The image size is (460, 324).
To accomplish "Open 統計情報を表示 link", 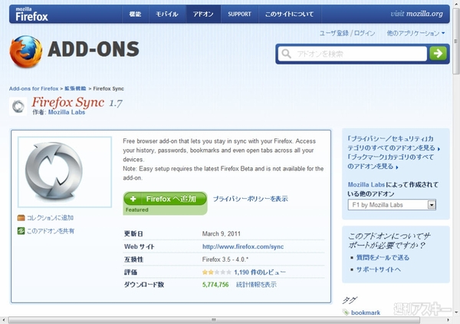I will (256, 285).
